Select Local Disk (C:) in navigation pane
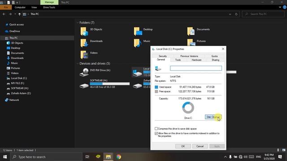The width and height of the screenshot is (287, 161). pos(19,78)
